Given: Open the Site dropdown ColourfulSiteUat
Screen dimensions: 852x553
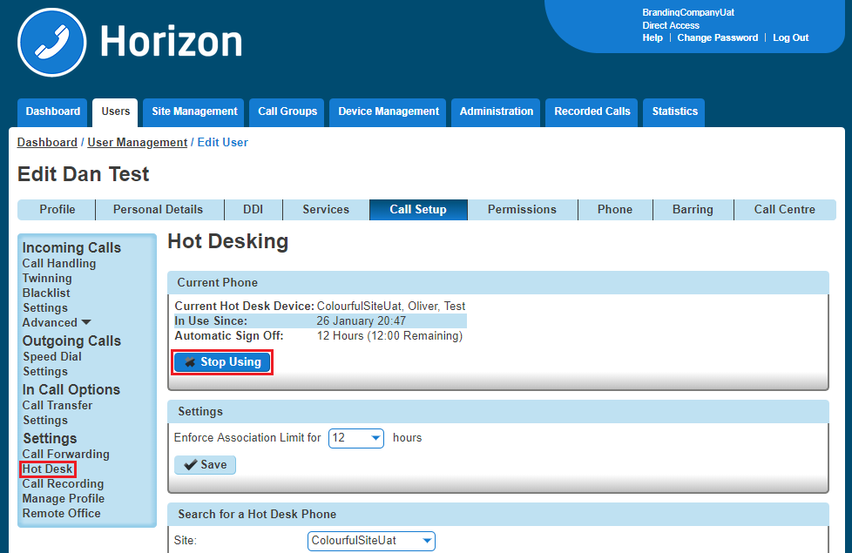Looking at the screenshot, I should [x=371, y=541].
